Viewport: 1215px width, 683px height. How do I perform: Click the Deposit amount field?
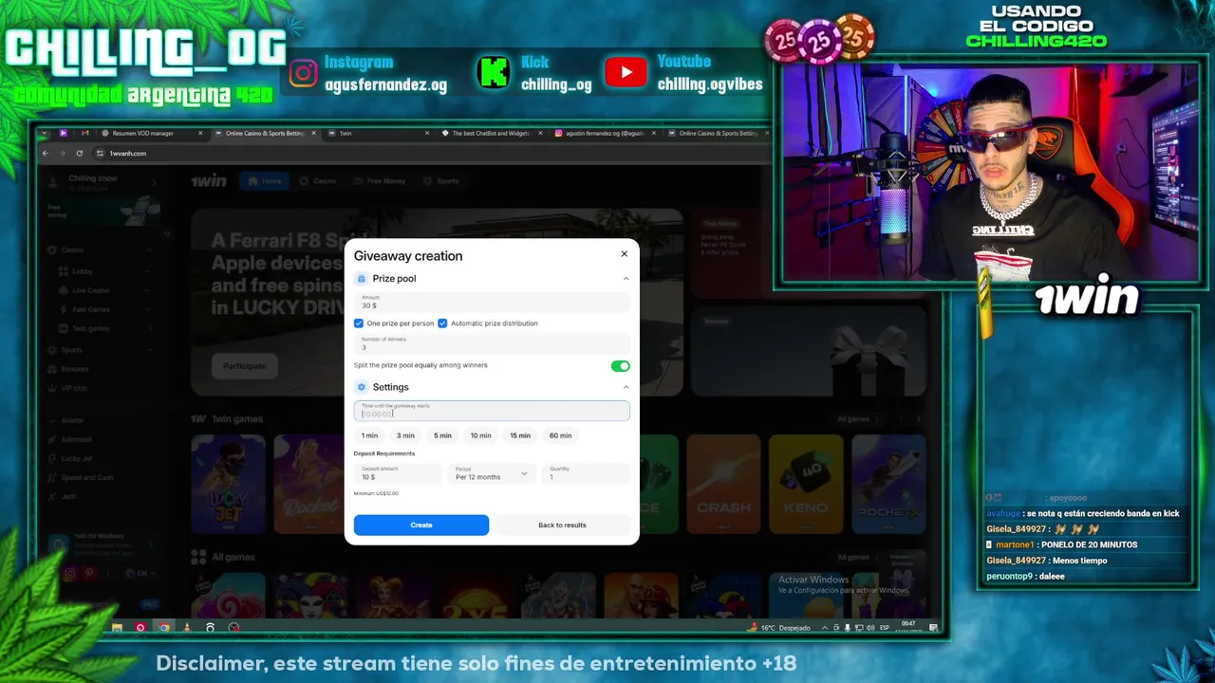[x=398, y=472]
